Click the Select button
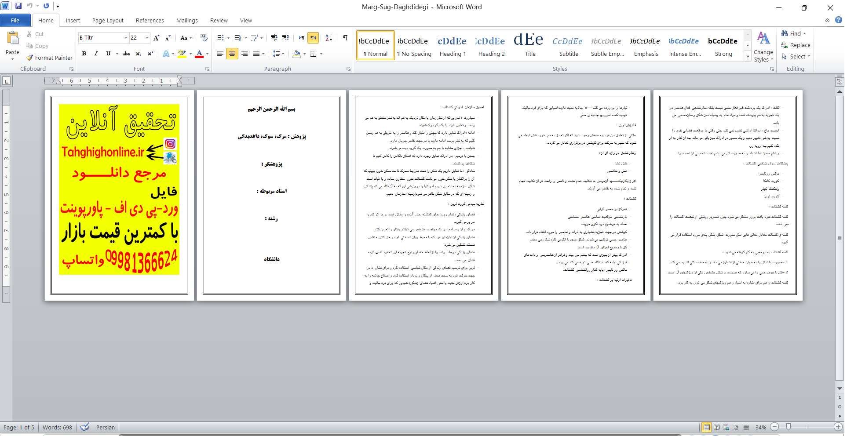847x436 pixels. coord(796,56)
